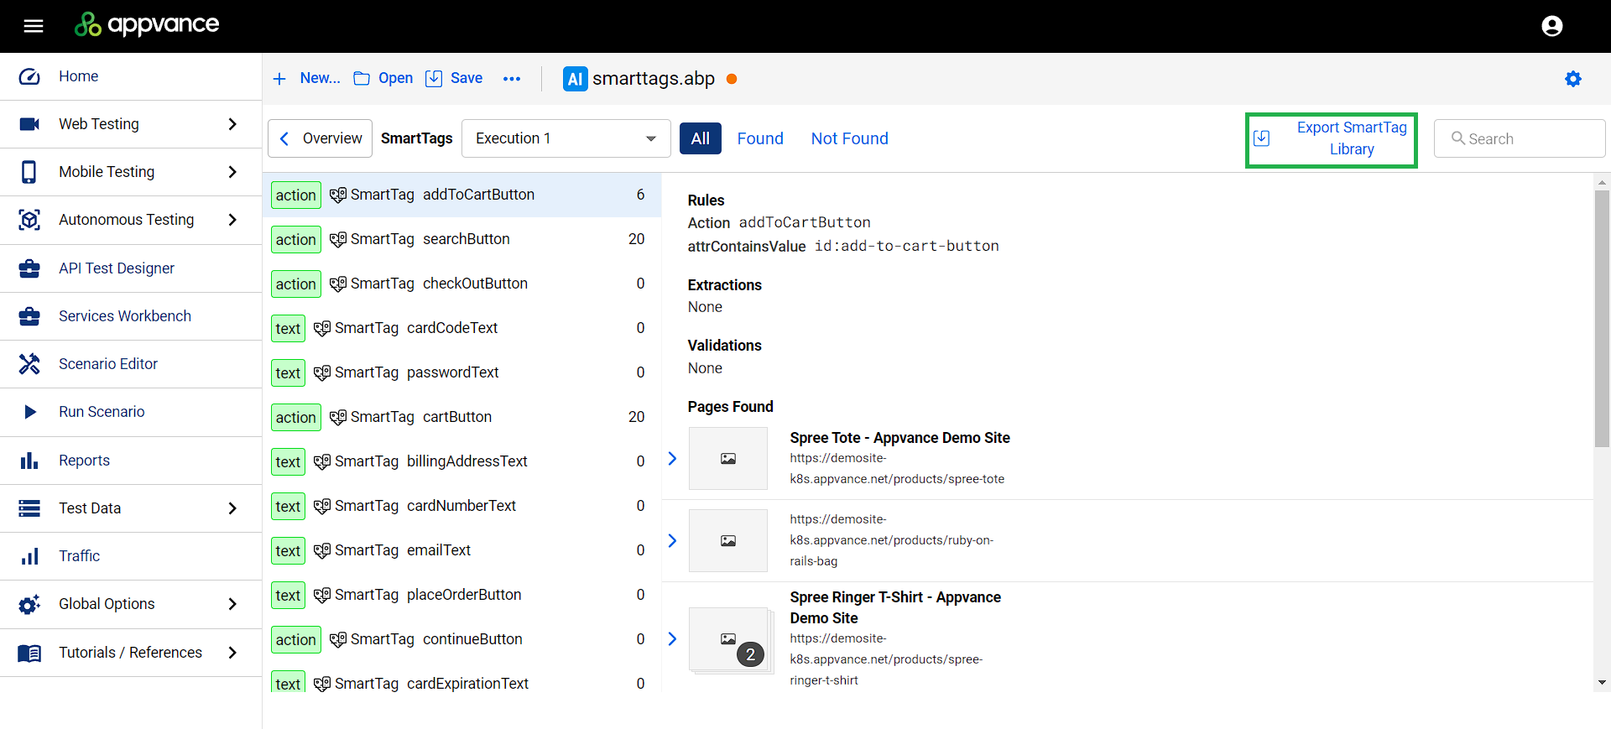
Task: Expand the Spree Tote page entry
Action: [x=672, y=459]
